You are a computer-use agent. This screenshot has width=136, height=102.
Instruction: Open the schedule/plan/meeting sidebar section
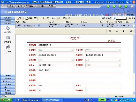pyautogui.click(x=8, y=81)
